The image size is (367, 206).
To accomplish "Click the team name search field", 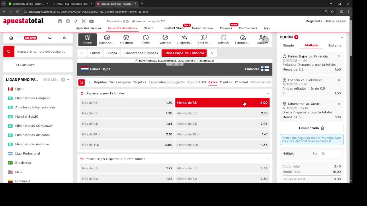I will (44, 51).
